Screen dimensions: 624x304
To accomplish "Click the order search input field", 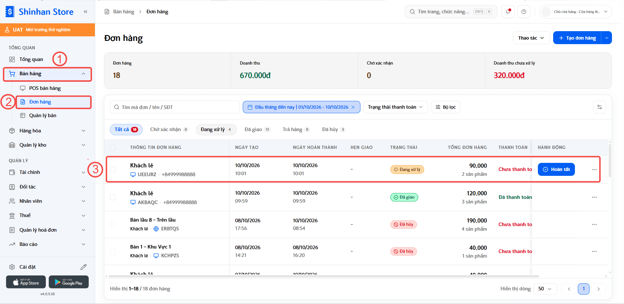I will coord(175,107).
